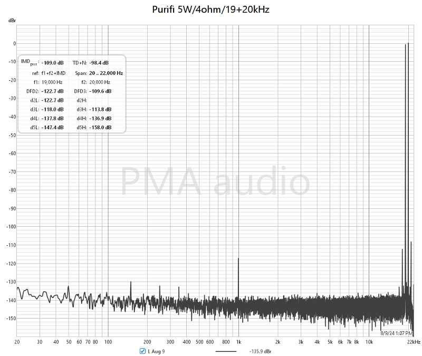Click the L Aug 9 legend label
The image size is (422, 356).
point(156,351)
